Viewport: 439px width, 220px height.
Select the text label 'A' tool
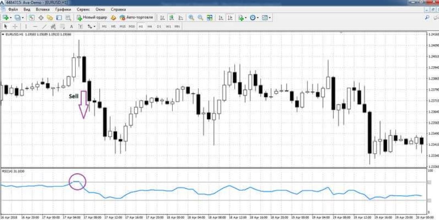(x=71, y=26)
